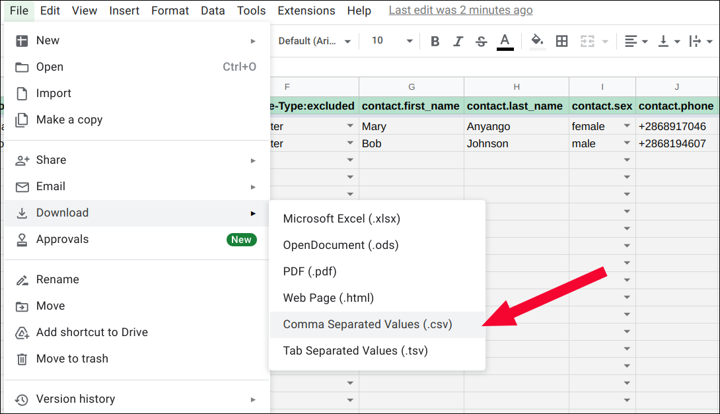The height and width of the screenshot is (414, 720).
Task: Click the Make a copy icon
Action: click(x=22, y=120)
